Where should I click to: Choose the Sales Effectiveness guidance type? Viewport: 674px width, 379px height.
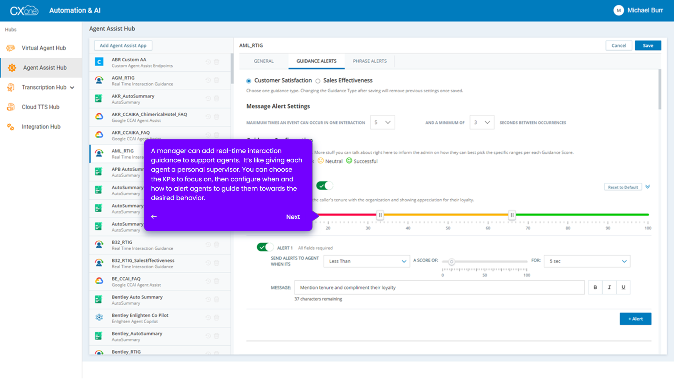318,81
